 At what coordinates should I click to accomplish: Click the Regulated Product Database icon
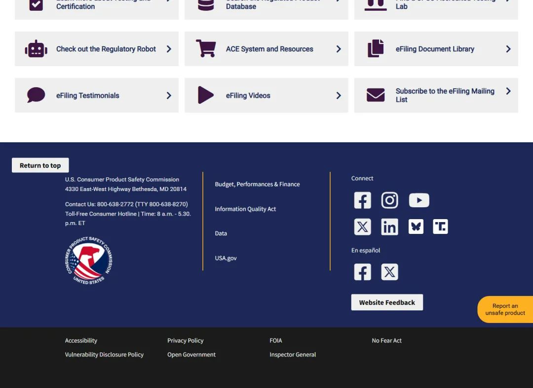tap(206, 5)
